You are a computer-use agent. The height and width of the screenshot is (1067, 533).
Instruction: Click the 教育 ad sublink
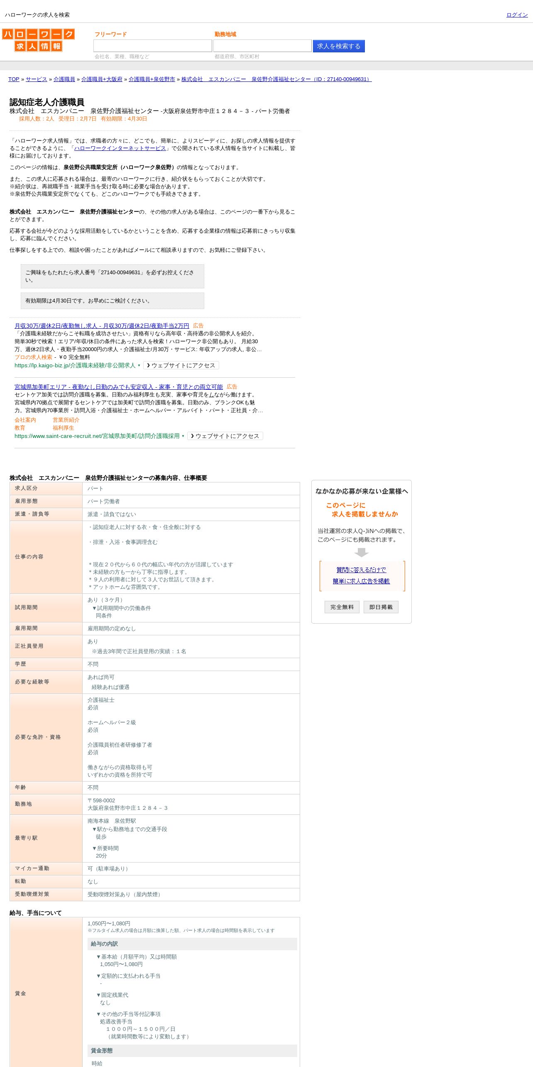pos(20,428)
